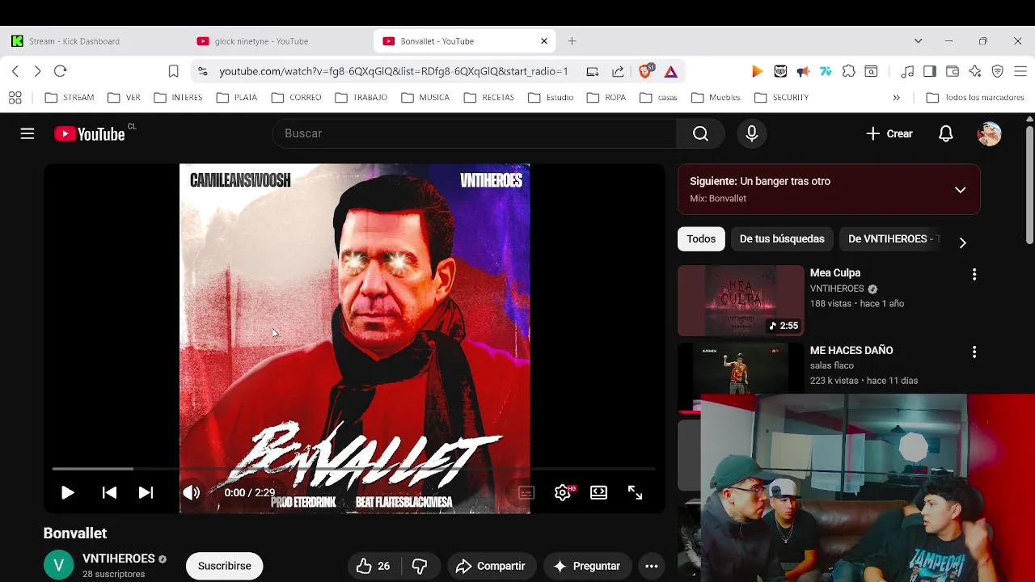Screen dimensions: 1035x582
Task: Click the Crear button
Action: (889, 133)
